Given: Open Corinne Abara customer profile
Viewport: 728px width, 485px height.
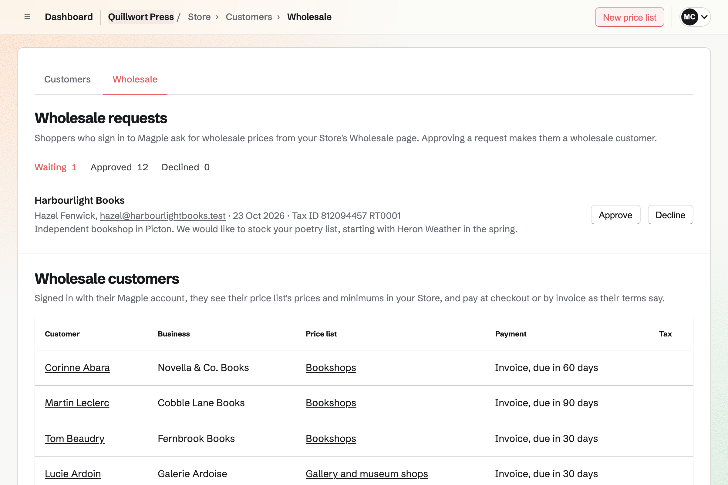Looking at the screenshot, I should coord(77,367).
